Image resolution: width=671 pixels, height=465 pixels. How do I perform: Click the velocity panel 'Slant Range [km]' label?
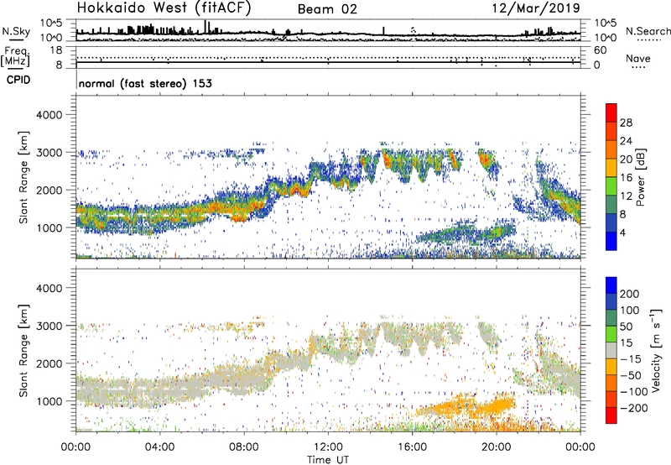(23, 351)
